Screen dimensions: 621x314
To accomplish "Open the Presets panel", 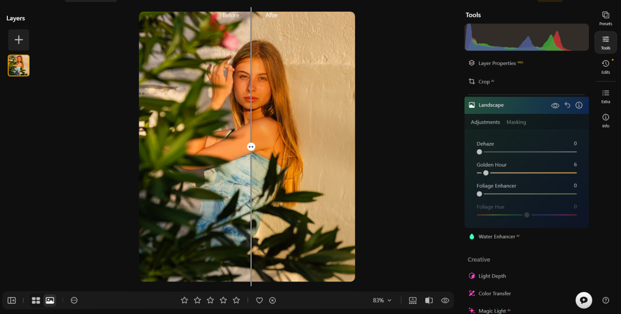I will click(605, 18).
